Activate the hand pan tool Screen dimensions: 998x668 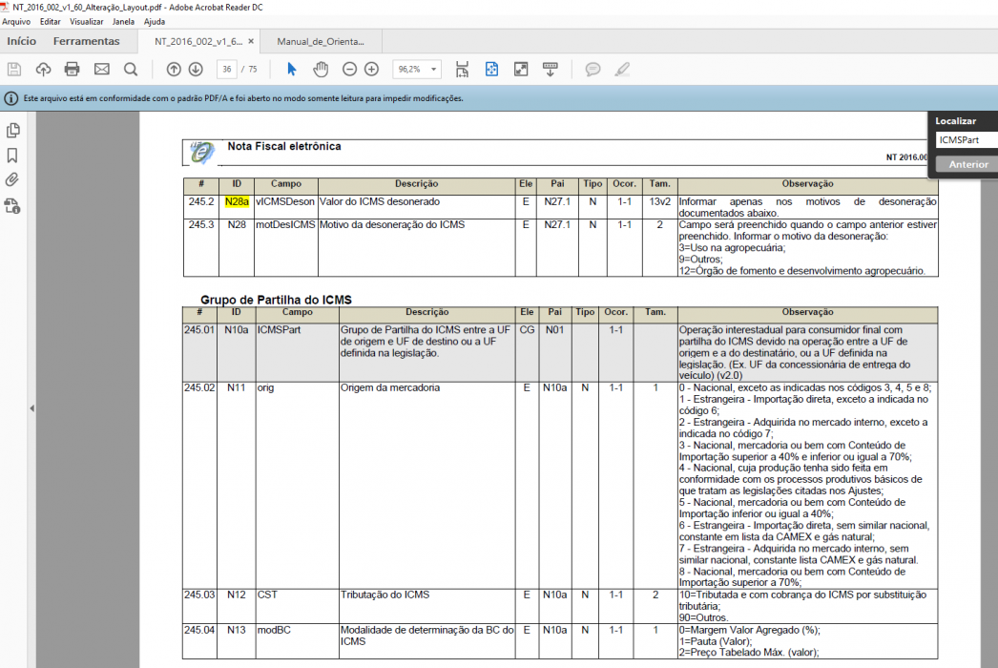[x=321, y=70]
